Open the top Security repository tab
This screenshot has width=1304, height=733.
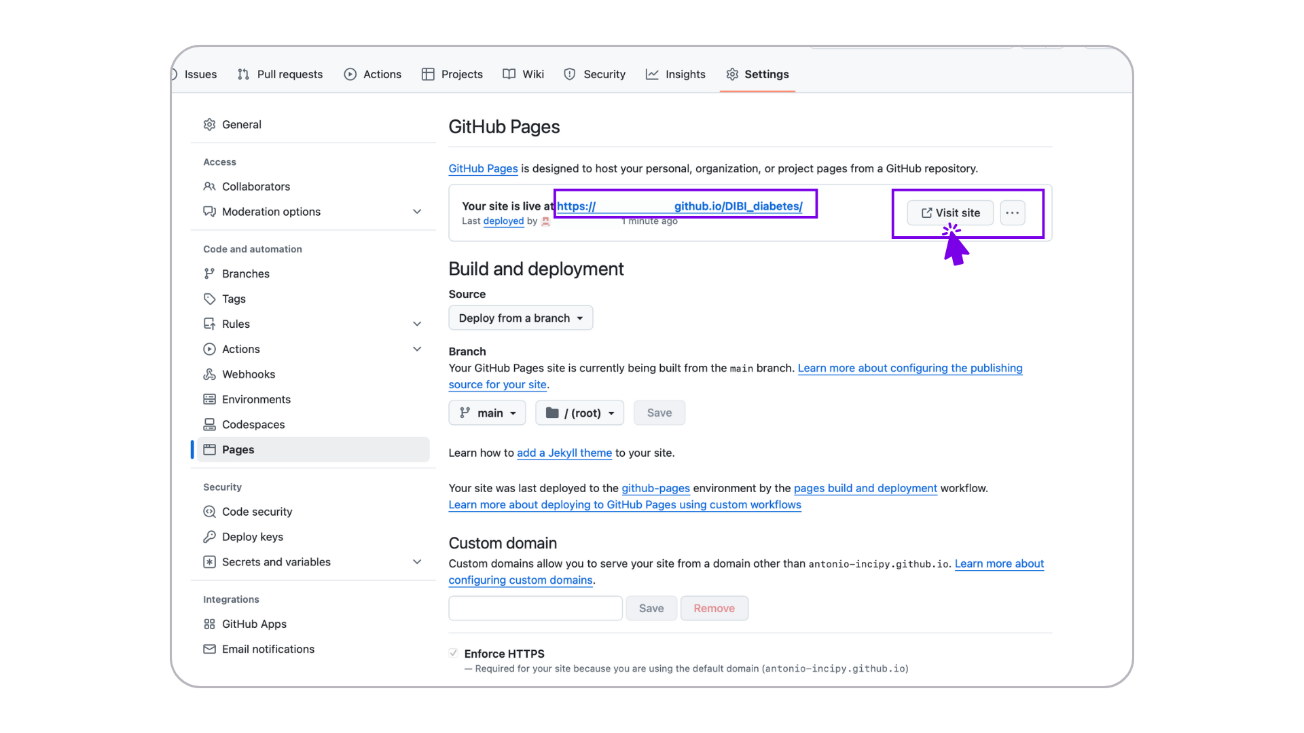click(595, 74)
